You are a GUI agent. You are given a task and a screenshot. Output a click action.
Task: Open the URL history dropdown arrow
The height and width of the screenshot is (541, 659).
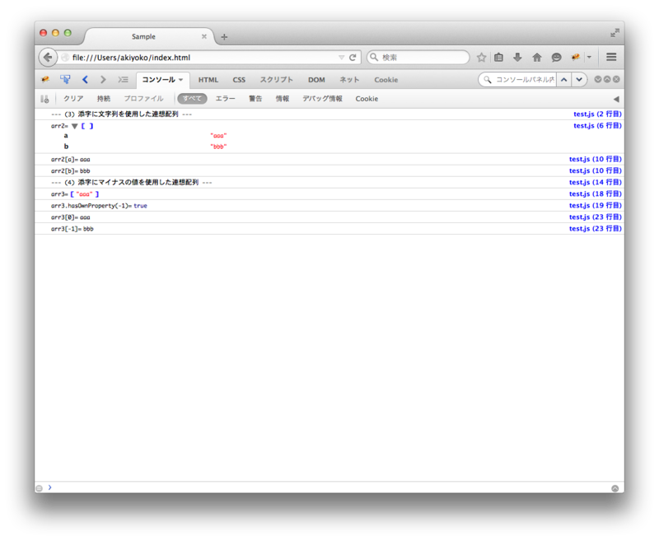point(341,58)
